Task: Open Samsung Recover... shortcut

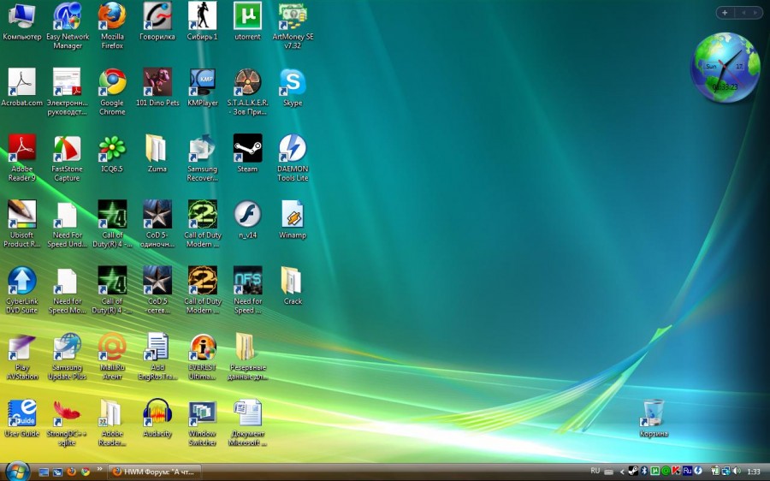Action: 202,158
